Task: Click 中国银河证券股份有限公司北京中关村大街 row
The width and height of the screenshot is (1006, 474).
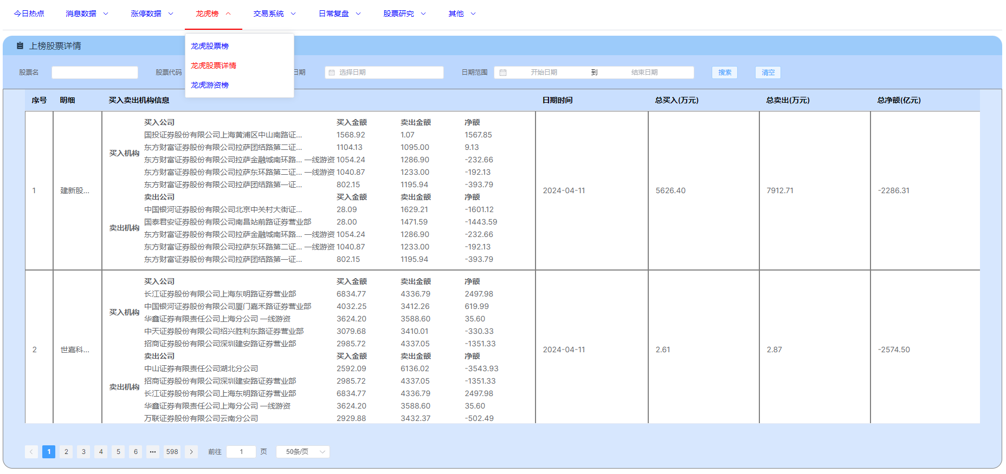Action: coord(223,209)
